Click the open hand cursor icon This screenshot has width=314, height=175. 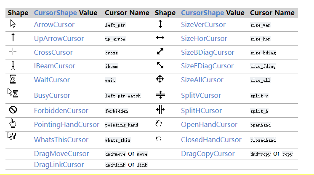pyautogui.click(x=158, y=124)
